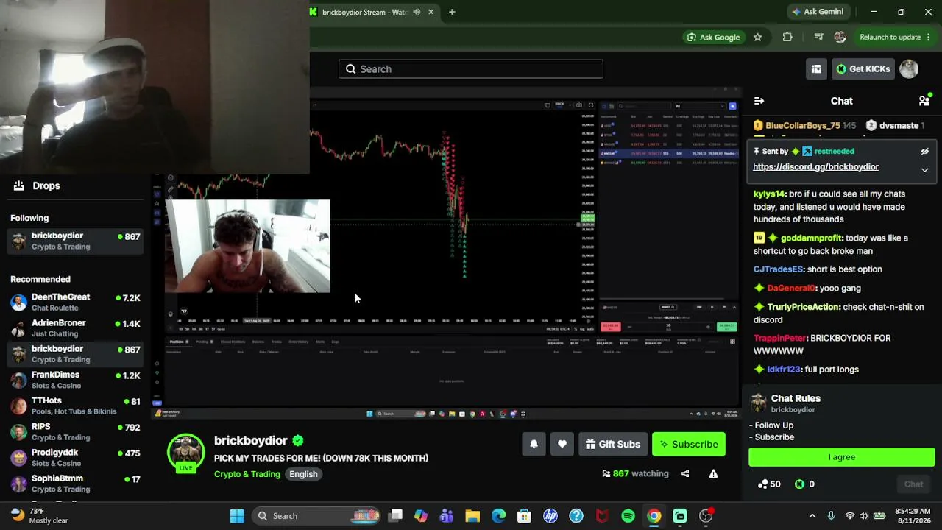Open brickboydior's live profile avatar
The height and width of the screenshot is (530, 942).
(x=185, y=453)
